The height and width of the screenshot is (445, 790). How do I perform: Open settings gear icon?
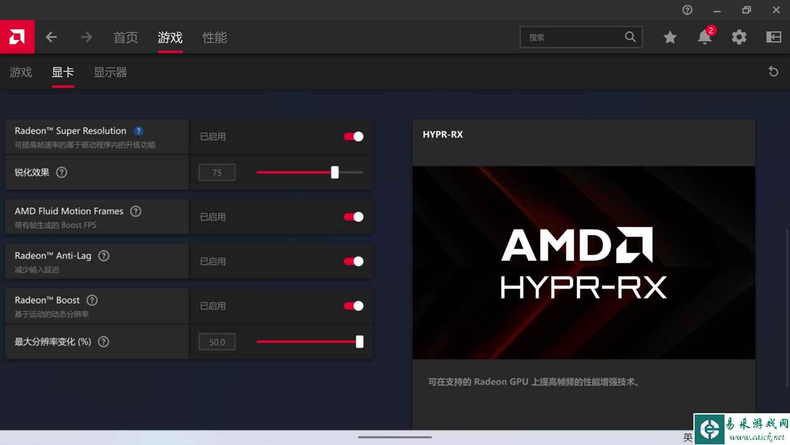tap(739, 37)
